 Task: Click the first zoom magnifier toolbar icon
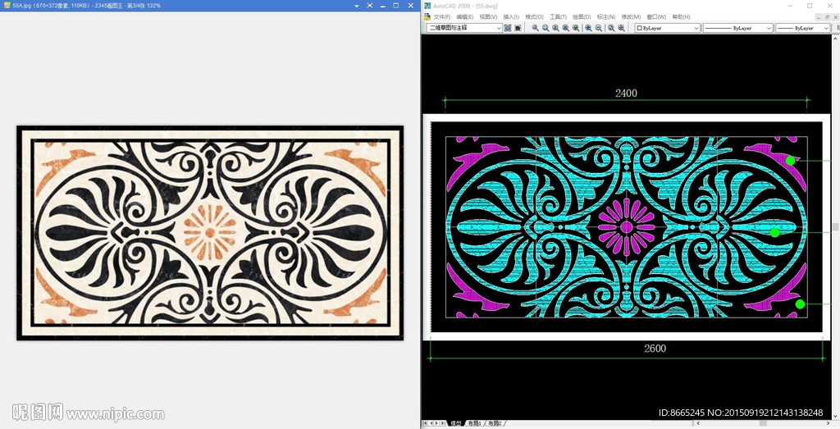point(536,28)
